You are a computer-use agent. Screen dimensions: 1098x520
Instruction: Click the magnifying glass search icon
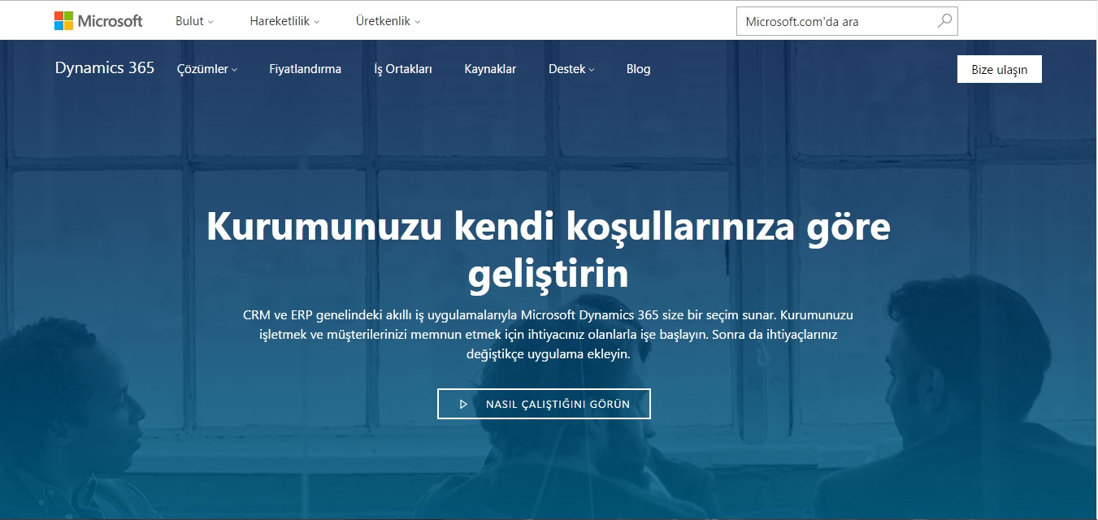[x=944, y=21]
